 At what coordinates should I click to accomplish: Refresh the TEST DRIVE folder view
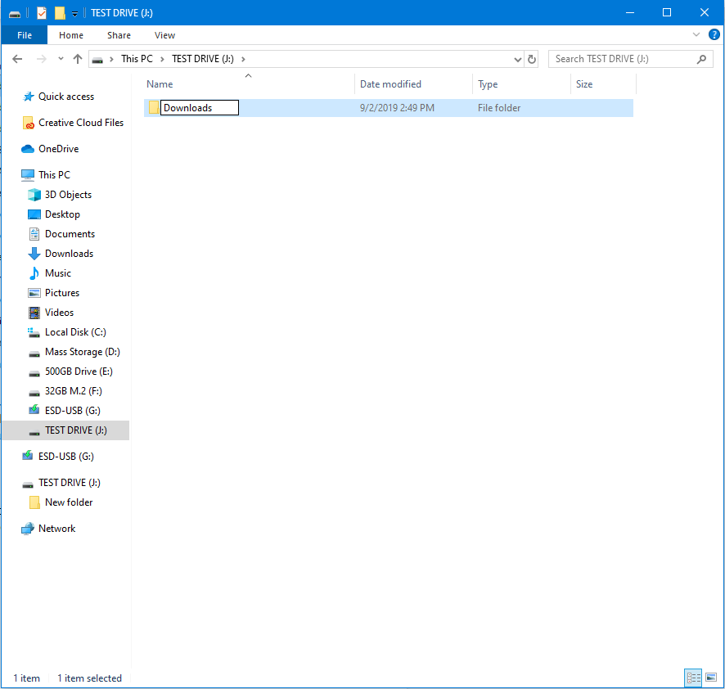(x=532, y=59)
